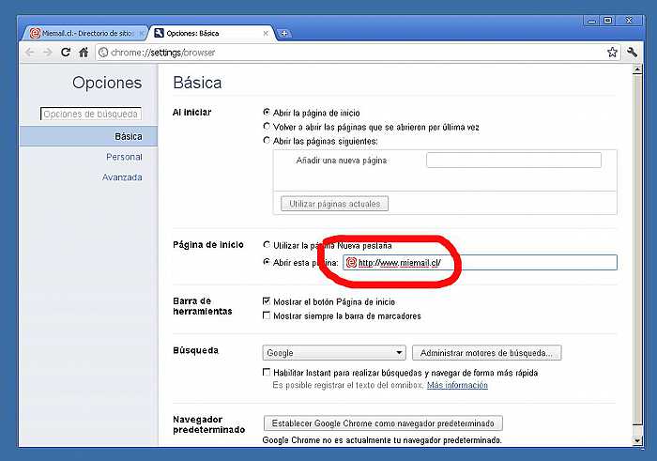Open the Google search engine dropdown
The width and height of the screenshot is (657, 461).
pyautogui.click(x=334, y=353)
